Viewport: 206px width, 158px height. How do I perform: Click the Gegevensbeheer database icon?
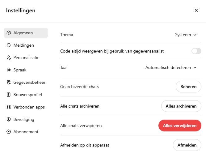coord(9,82)
